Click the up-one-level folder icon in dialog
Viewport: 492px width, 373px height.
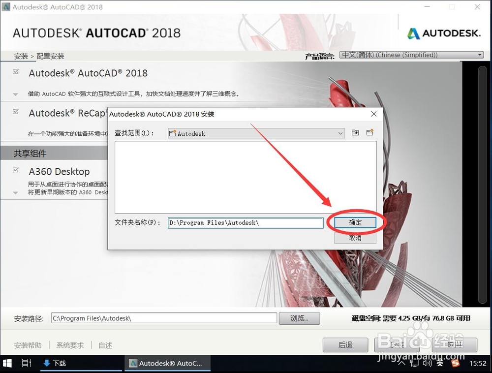click(355, 133)
